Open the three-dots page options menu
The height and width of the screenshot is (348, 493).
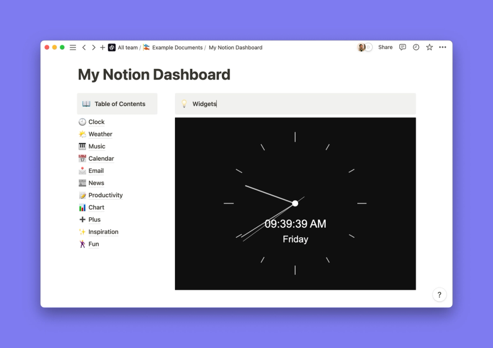click(x=442, y=47)
